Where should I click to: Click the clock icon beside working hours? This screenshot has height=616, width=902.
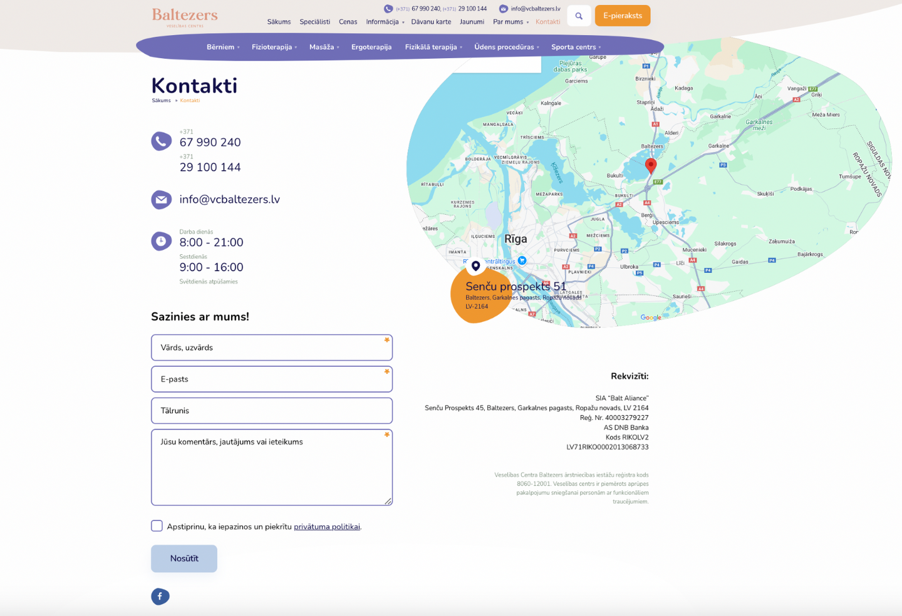point(162,241)
